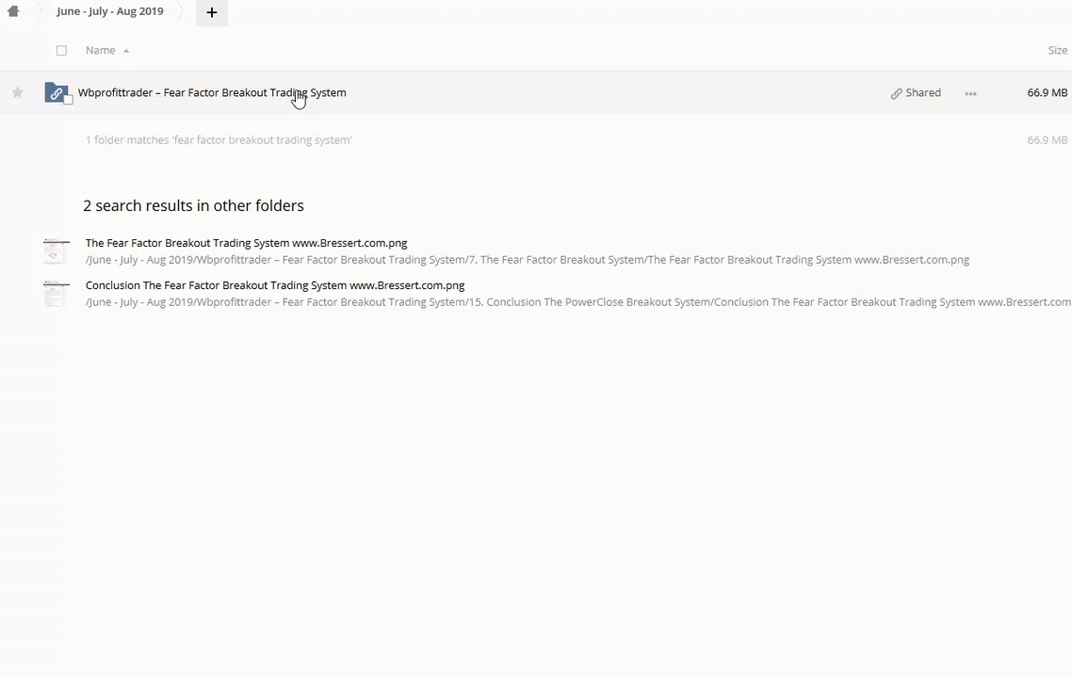Open Conclusion The Fear Factor Breakout file
The image size is (1072, 678).
click(274, 285)
